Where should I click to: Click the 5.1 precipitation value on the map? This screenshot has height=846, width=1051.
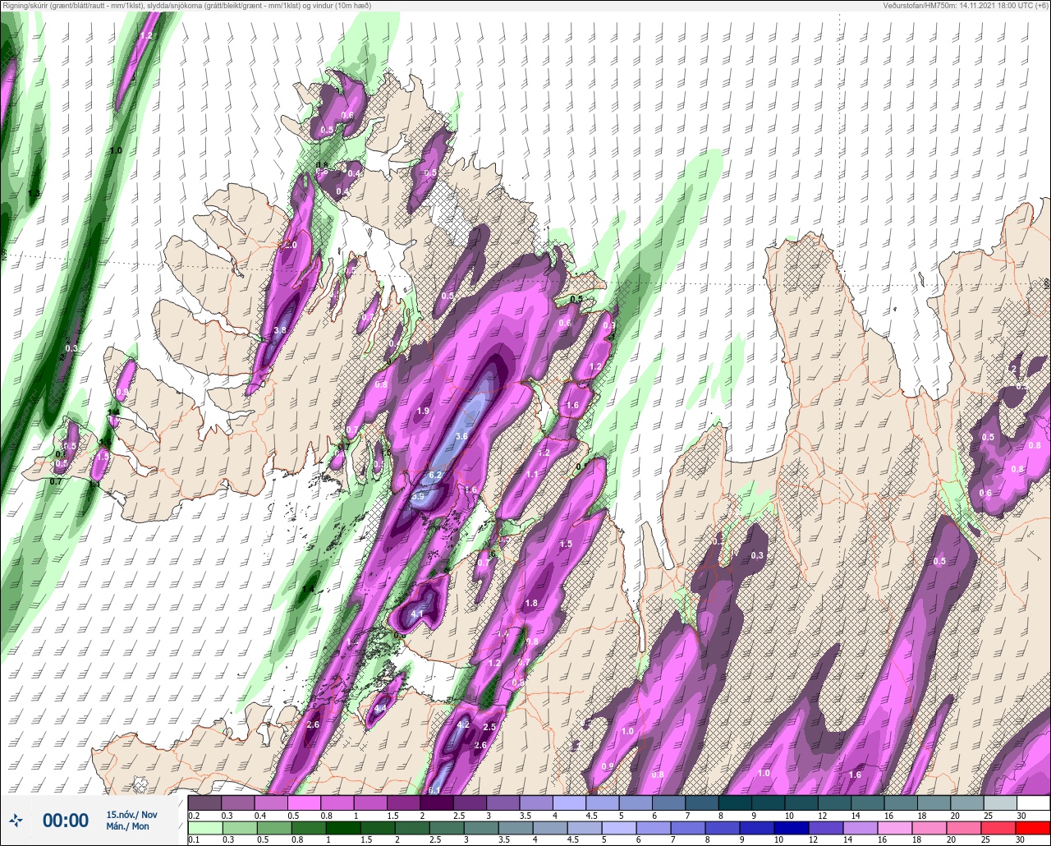pos(435,790)
